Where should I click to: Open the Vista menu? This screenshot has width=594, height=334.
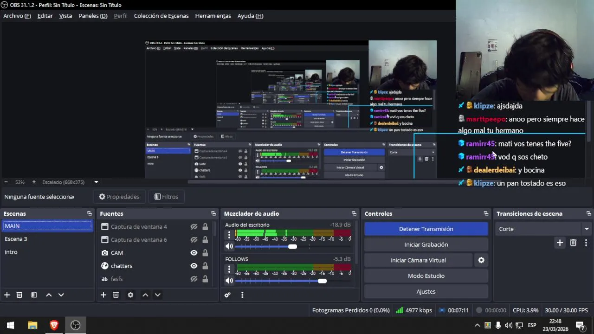point(65,16)
